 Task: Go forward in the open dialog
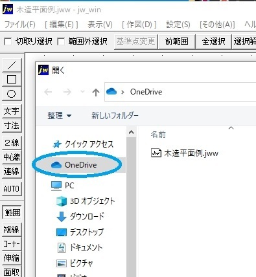(67, 92)
